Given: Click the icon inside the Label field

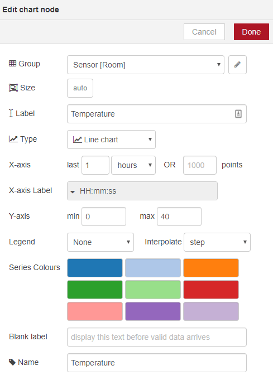Looking at the screenshot, I should [238, 114].
